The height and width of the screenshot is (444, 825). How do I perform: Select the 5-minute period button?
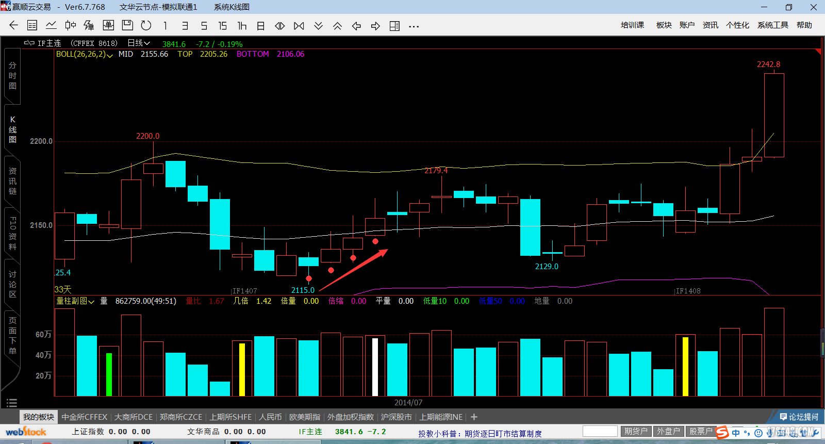point(204,26)
